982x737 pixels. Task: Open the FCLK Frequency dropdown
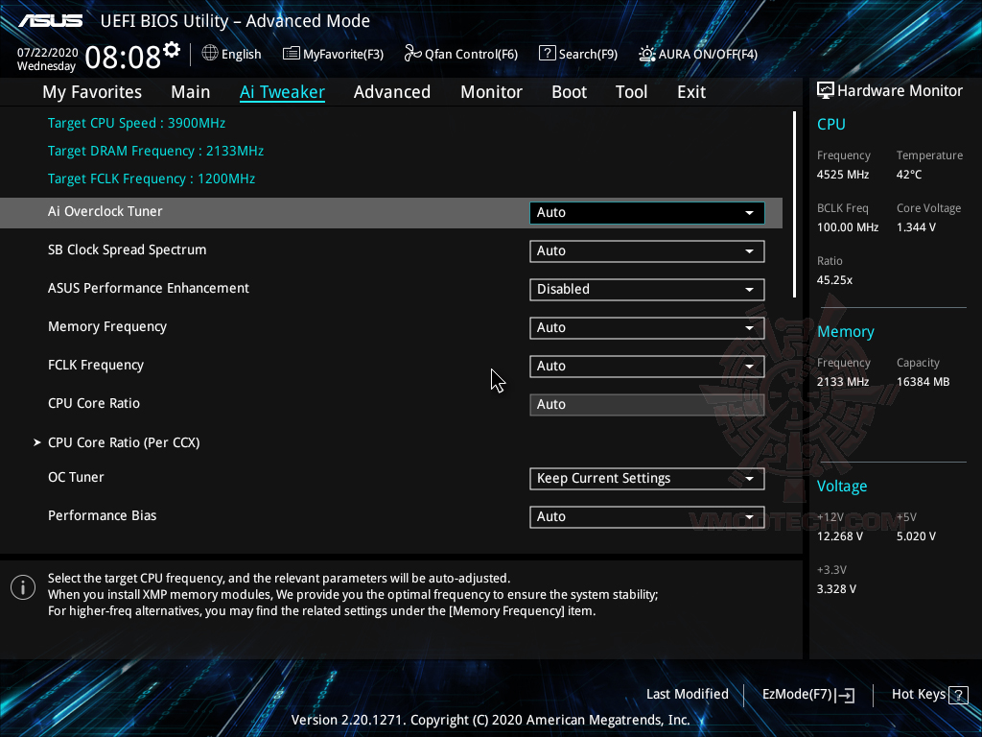click(645, 366)
